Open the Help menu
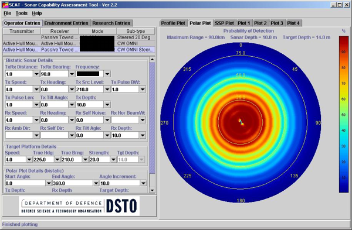The width and height of the screenshot is (352, 230). click(37, 13)
